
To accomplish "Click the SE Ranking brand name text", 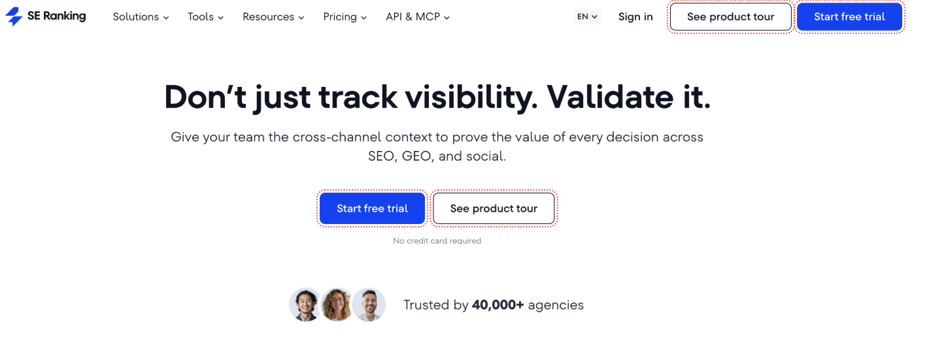I will coord(56,16).
